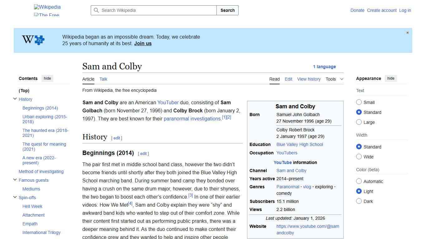Visit the Blue Valley High School link
The image size is (426, 239).
299,144
